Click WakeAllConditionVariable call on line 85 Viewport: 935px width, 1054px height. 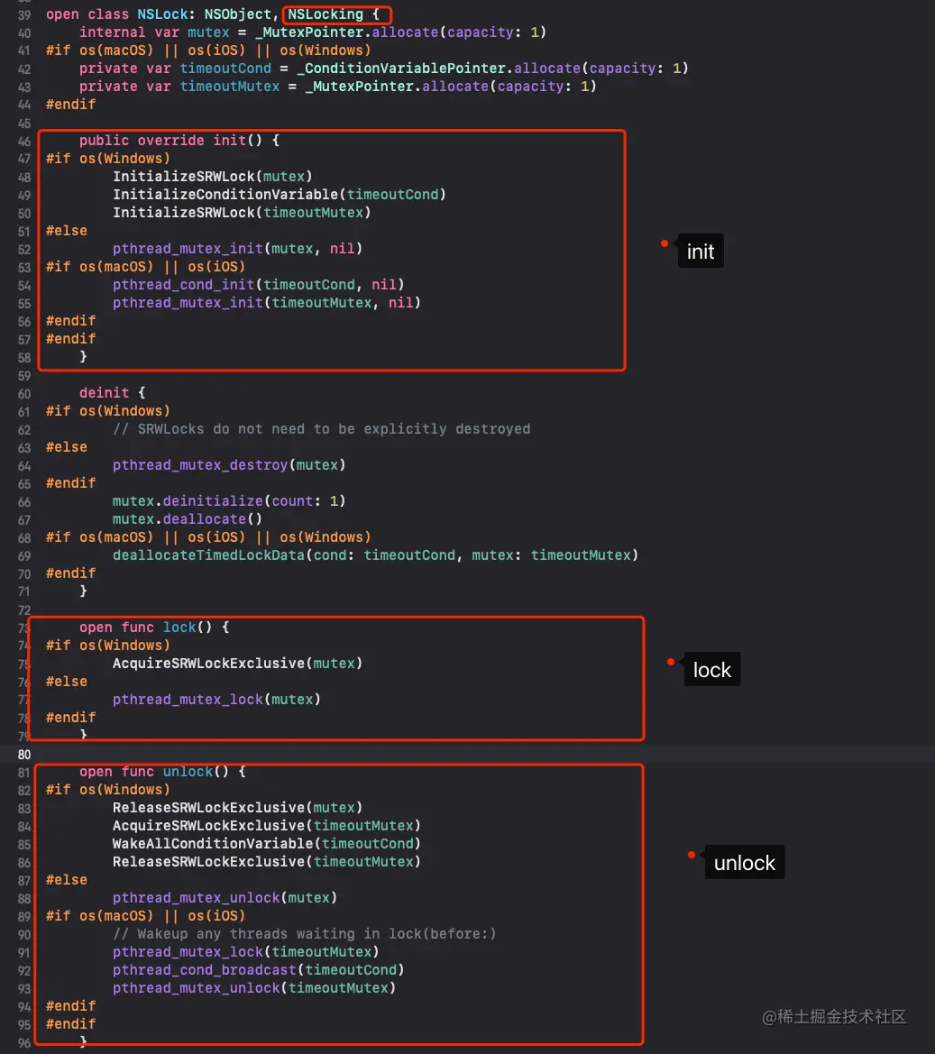[267, 844]
